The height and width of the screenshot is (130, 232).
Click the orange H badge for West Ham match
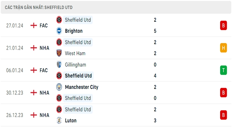pos(223,48)
